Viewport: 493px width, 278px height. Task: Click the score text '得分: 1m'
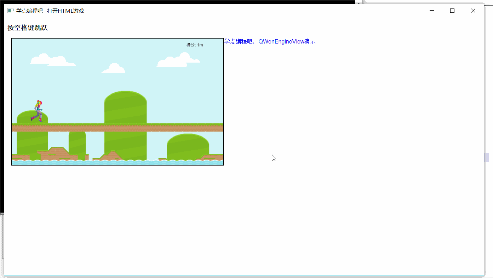(195, 45)
